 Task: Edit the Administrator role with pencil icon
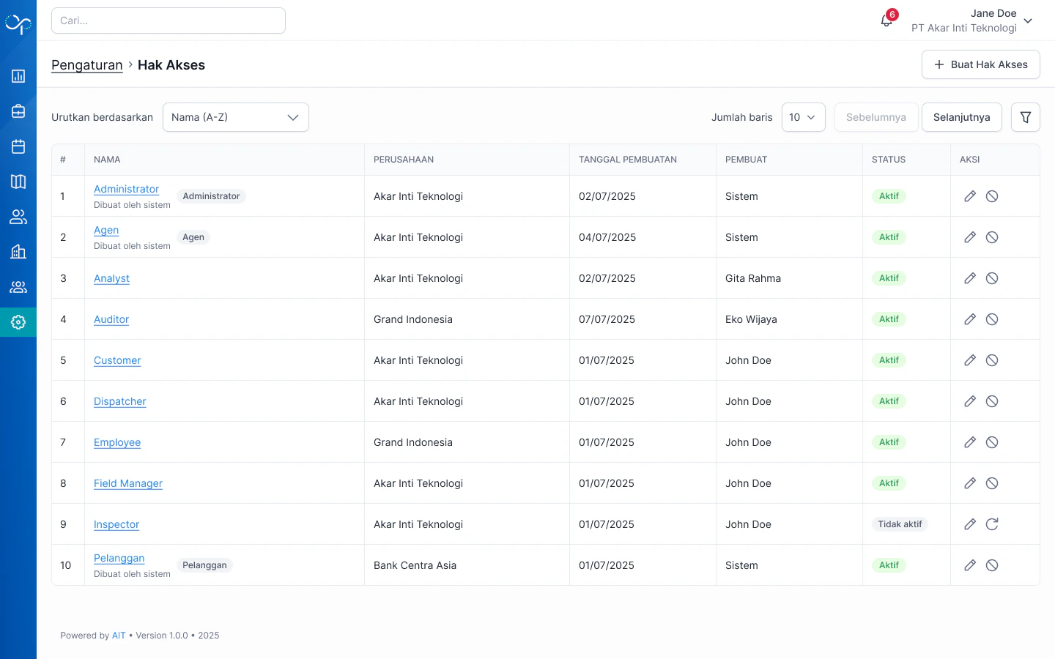click(970, 196)
